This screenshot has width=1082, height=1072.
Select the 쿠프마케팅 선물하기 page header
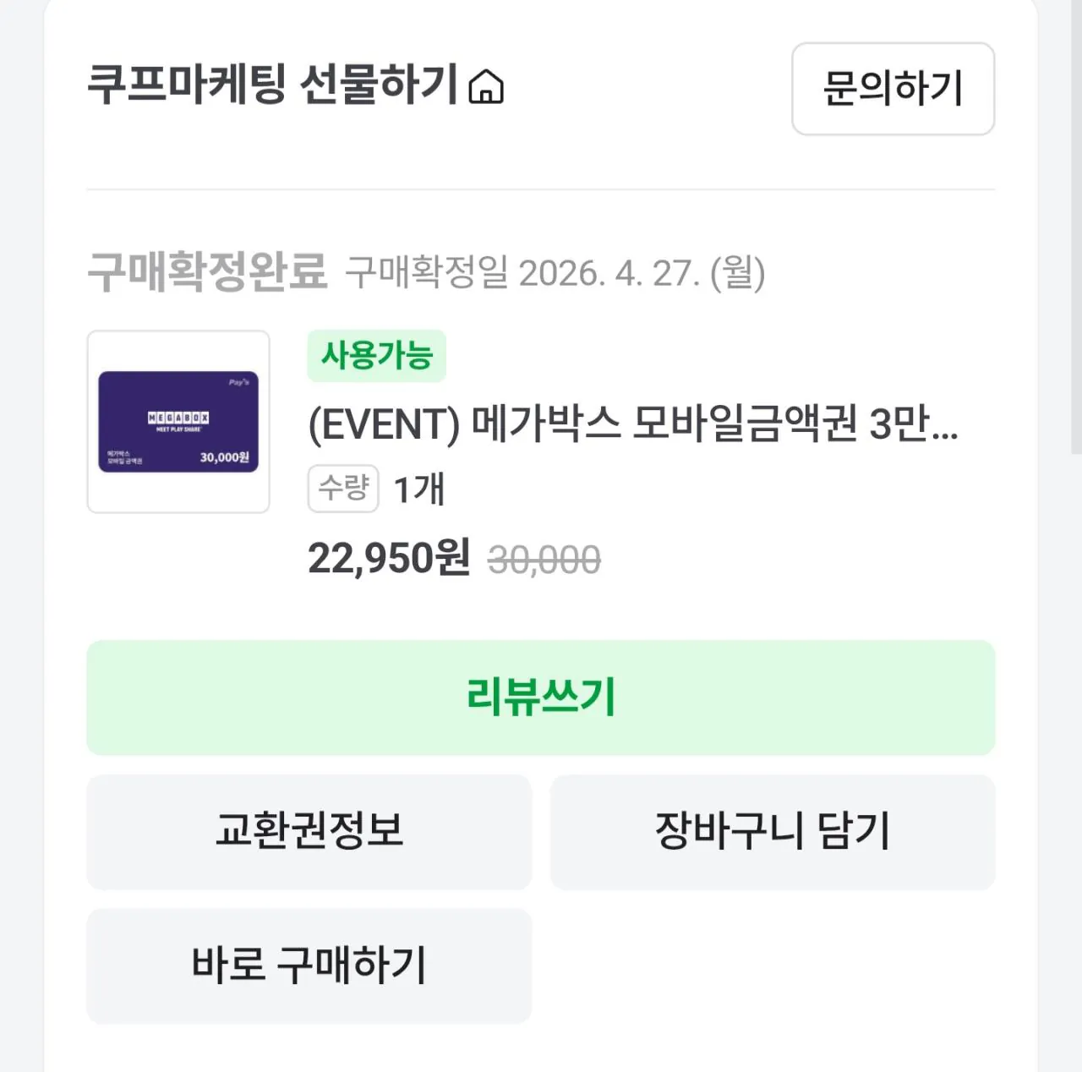pos(279,85)
